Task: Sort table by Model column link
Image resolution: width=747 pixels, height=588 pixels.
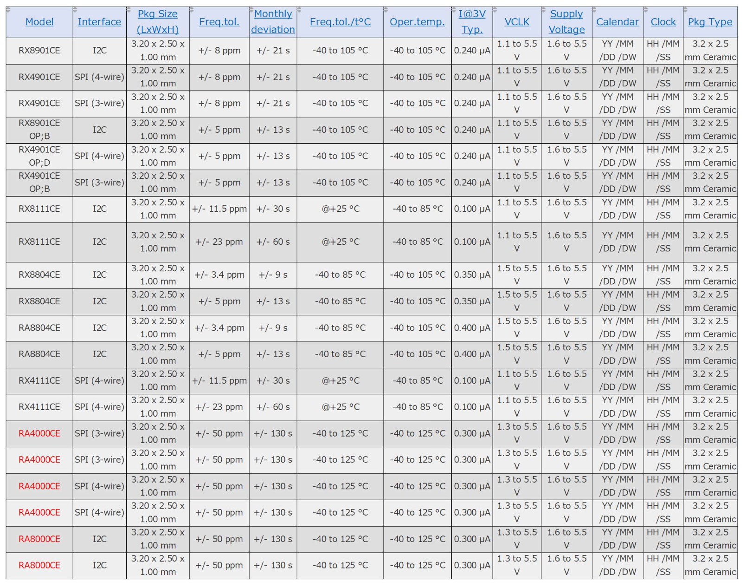Action: [39, 22]
